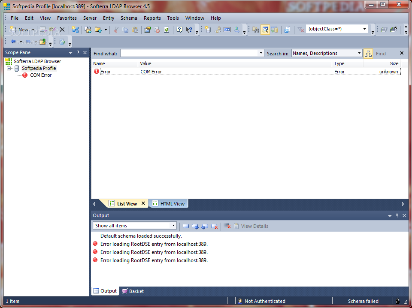Click the Up one level folder icon
The height and width of the screenshot is (308, 412).
[x=42, y=42]
